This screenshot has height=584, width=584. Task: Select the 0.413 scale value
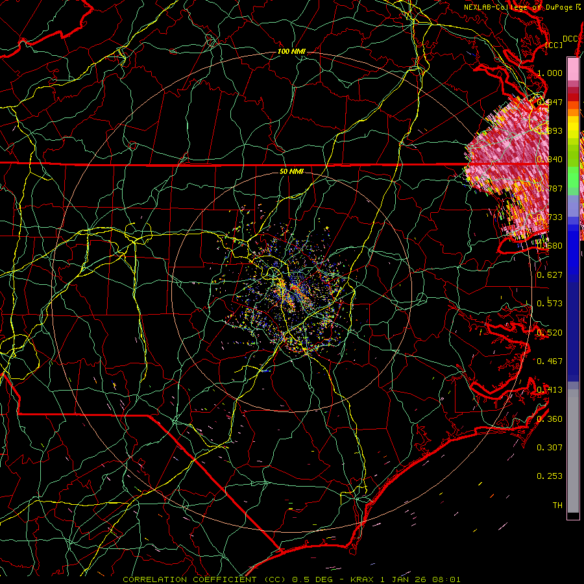coord(550,390)
